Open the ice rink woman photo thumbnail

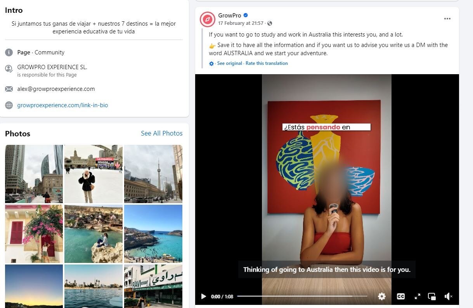[94, 174]
